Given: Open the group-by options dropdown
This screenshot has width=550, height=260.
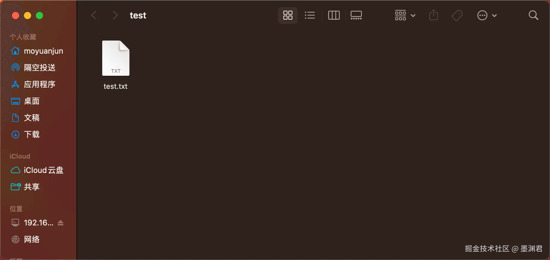Looking at the screenshot, I should pyautogui.click(x=405, y=15).
